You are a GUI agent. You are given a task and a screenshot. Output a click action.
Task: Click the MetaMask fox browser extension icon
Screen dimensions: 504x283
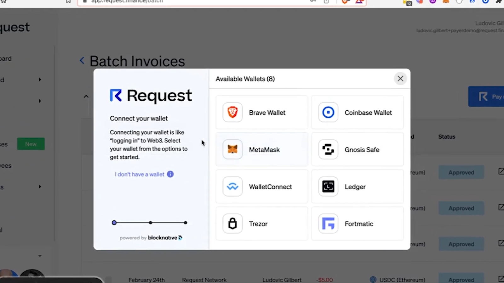[x=446, y=2]
